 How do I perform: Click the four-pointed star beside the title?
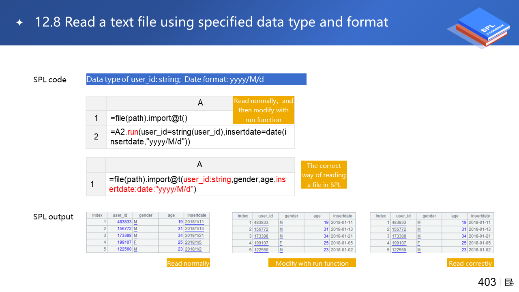19,23
